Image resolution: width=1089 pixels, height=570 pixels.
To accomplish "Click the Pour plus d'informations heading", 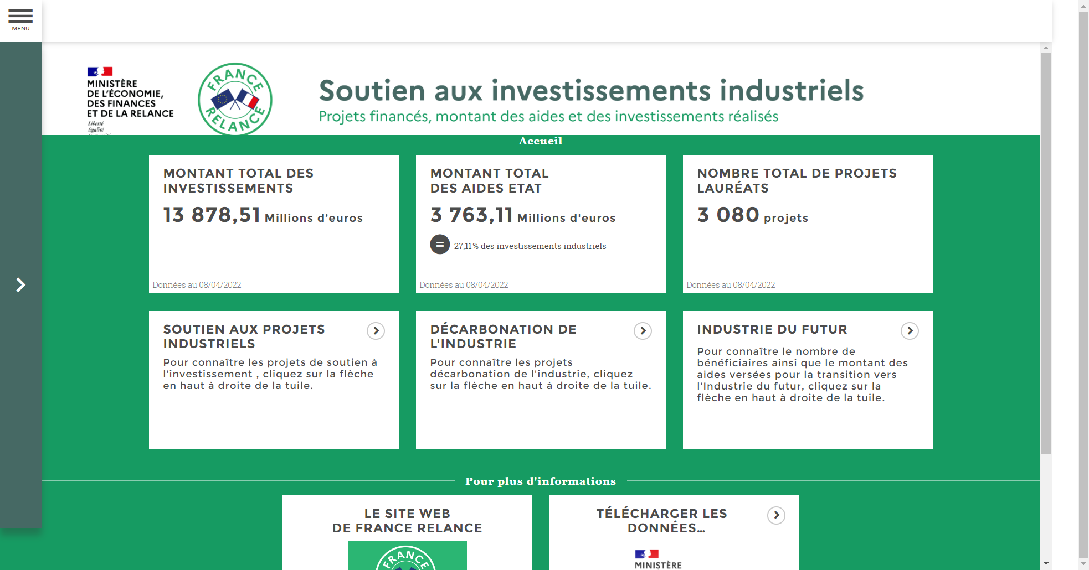I will point(541,481).
